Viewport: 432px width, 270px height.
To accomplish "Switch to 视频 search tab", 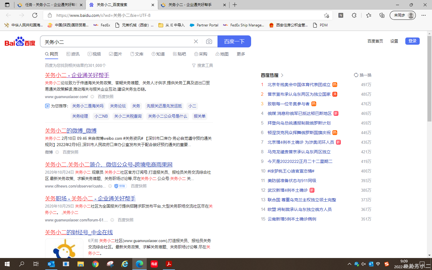I will (x=94, y=54).
